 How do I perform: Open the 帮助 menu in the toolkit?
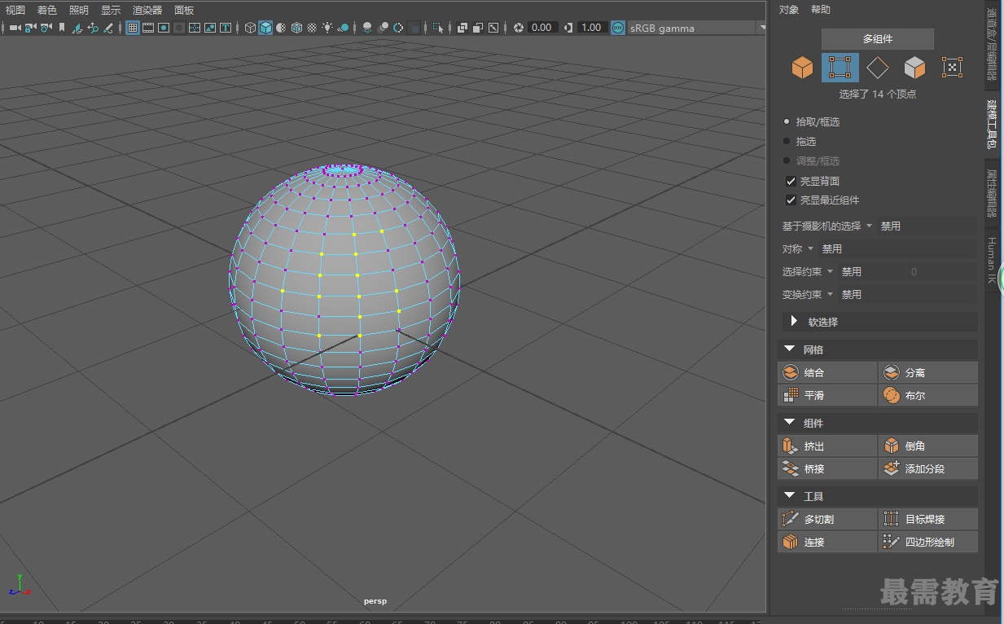pyautogui.click(x=821, y=10)
